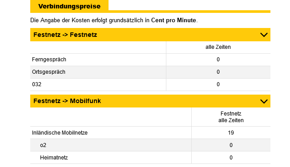Collapse the Festnetz -> Mobilfunk chevron
This screenshot has width=290, height=167.
(264, 101)
